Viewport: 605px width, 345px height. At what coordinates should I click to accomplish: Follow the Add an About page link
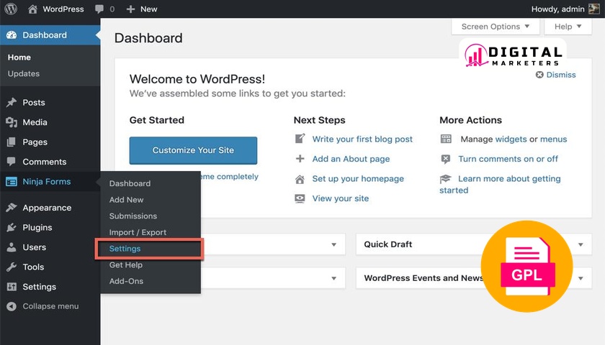click(x=351, y=159)
